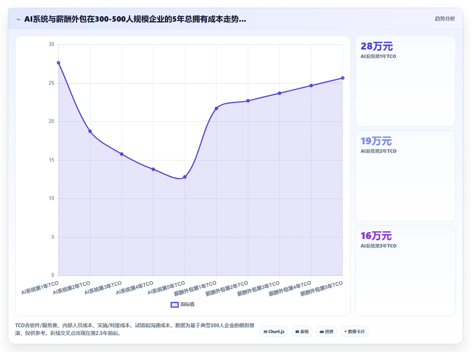Click the 16万元 value card

406,270
